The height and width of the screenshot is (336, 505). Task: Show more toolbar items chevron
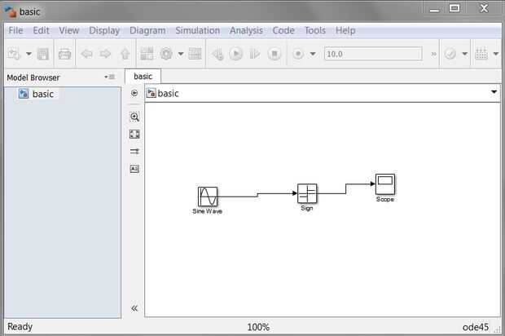434,54
